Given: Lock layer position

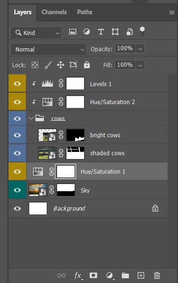Looking at the screenshot, I should [60, 65].
